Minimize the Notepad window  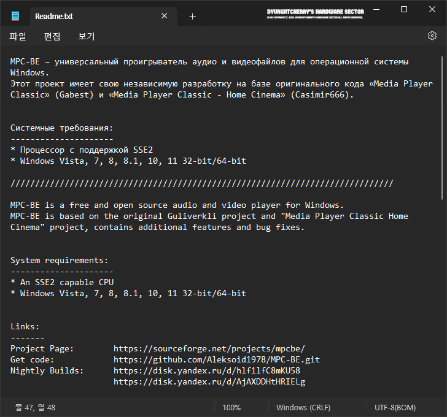point(376,10)
